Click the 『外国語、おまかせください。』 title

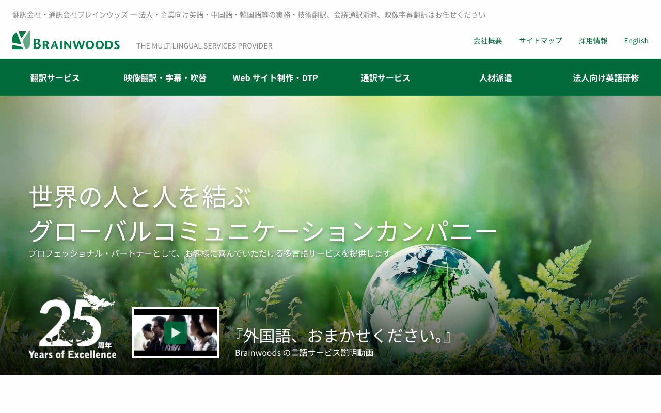click(343, 336)
